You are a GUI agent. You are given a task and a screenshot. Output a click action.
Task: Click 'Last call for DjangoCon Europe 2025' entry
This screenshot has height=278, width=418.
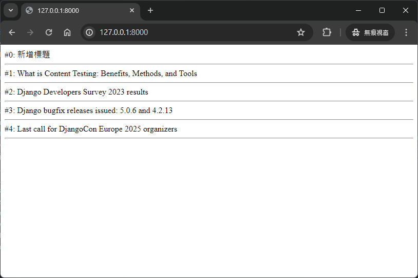[91, 129]
